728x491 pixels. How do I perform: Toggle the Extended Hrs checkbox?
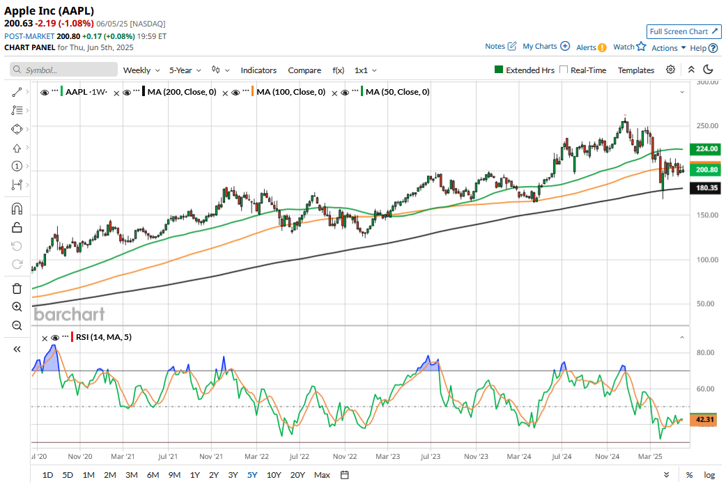[499, 70]
